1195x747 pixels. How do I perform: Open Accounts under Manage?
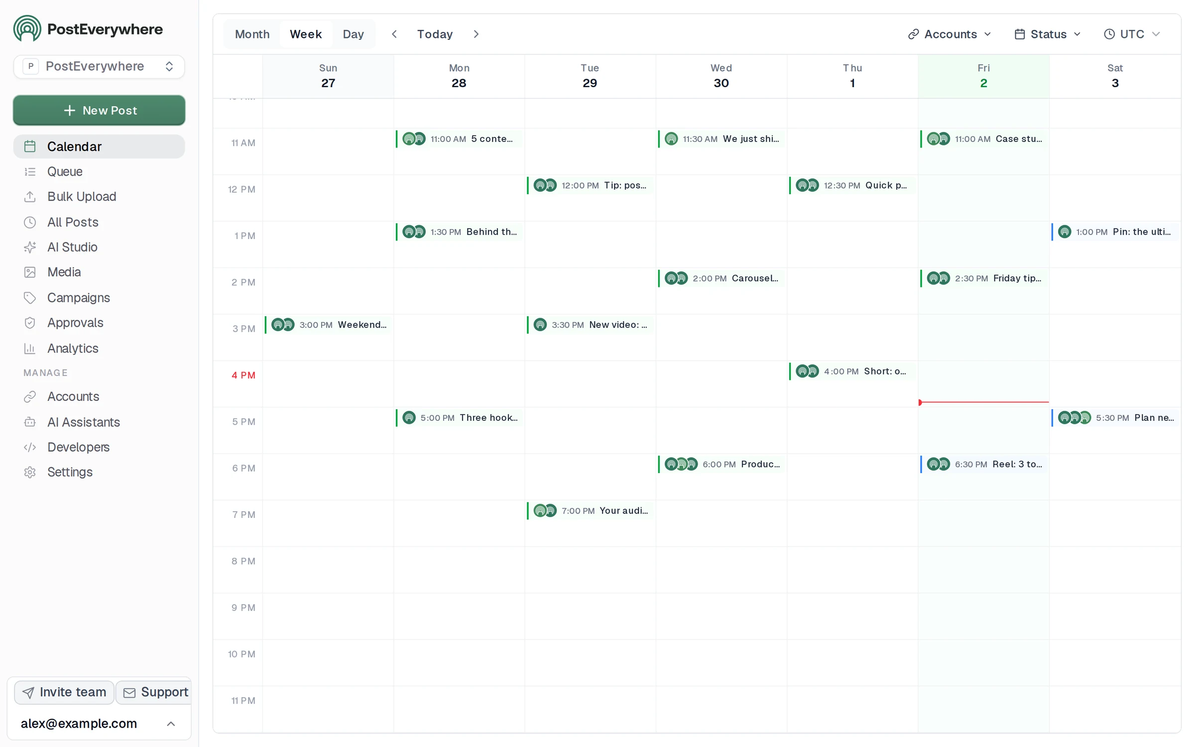pos(99,396)
